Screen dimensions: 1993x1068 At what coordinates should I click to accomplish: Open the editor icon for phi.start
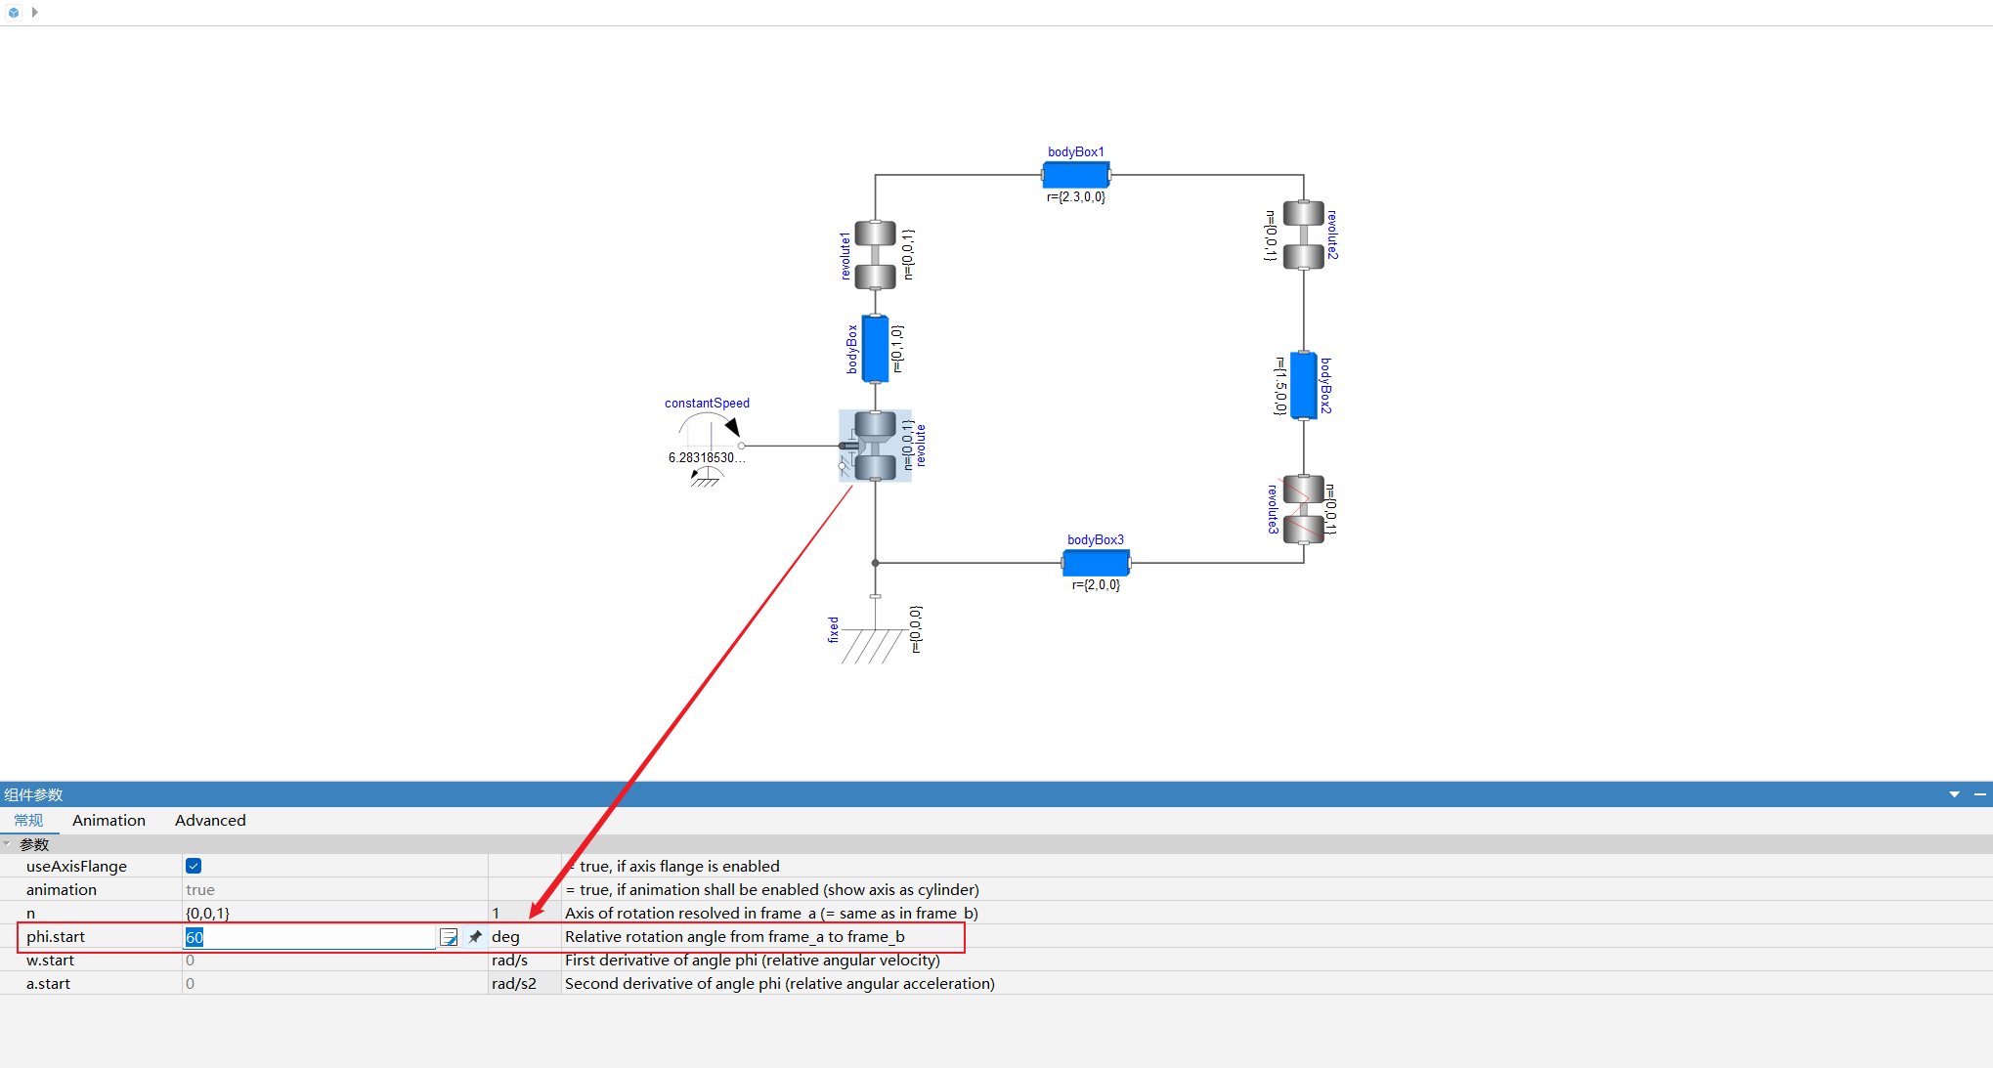(x=449, y=938)
